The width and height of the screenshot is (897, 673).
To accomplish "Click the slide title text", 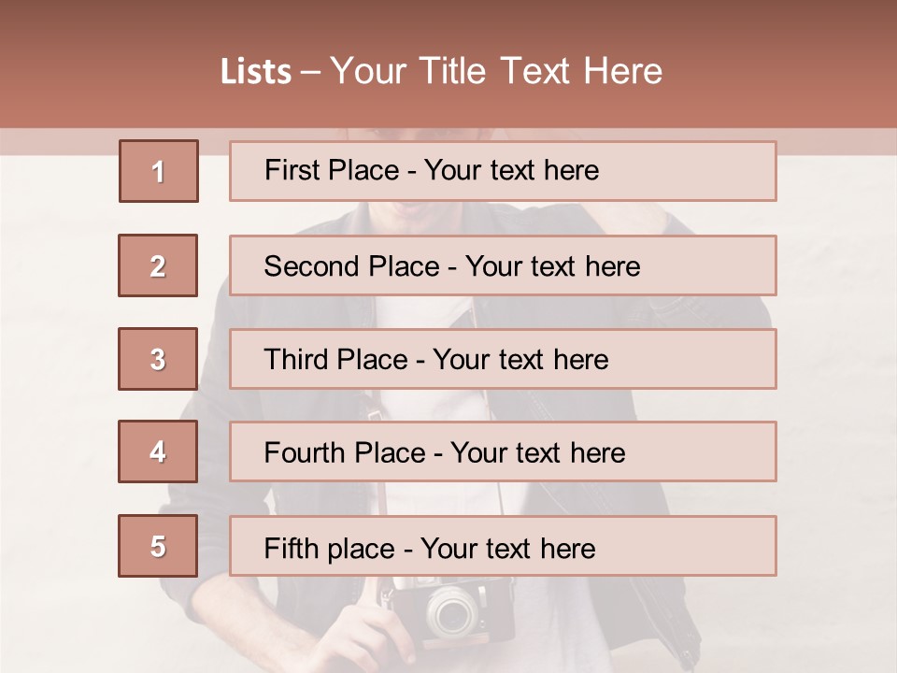I will click(441, 71).
